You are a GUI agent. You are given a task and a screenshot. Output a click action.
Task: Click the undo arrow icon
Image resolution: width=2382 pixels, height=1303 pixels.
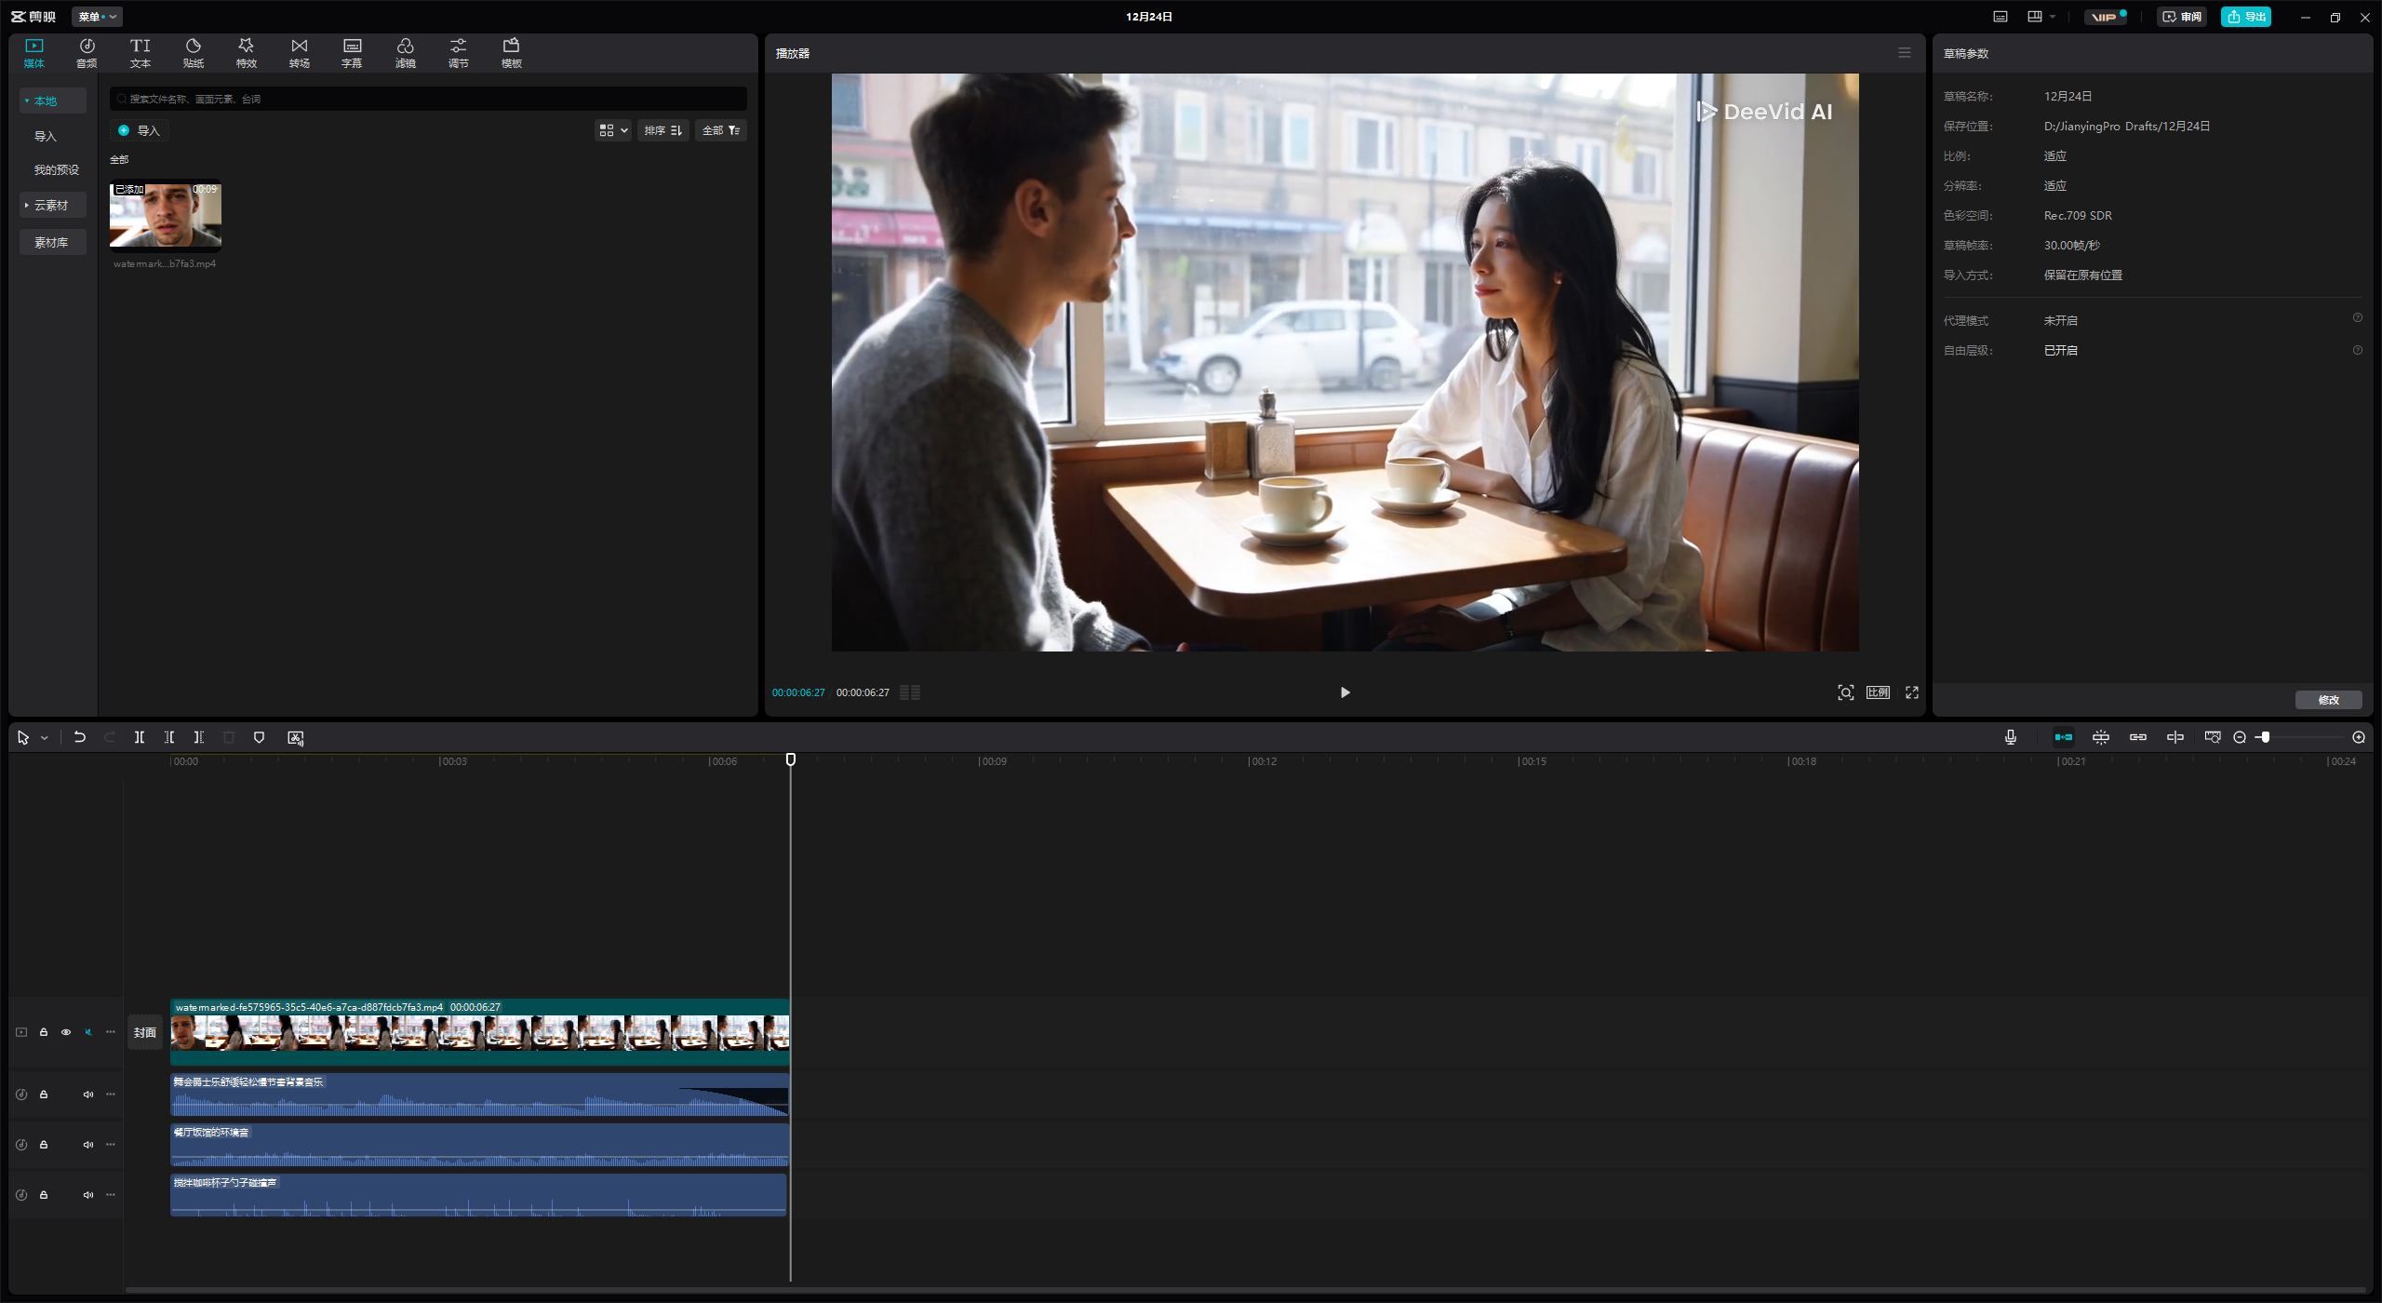[x=80, y=737]
